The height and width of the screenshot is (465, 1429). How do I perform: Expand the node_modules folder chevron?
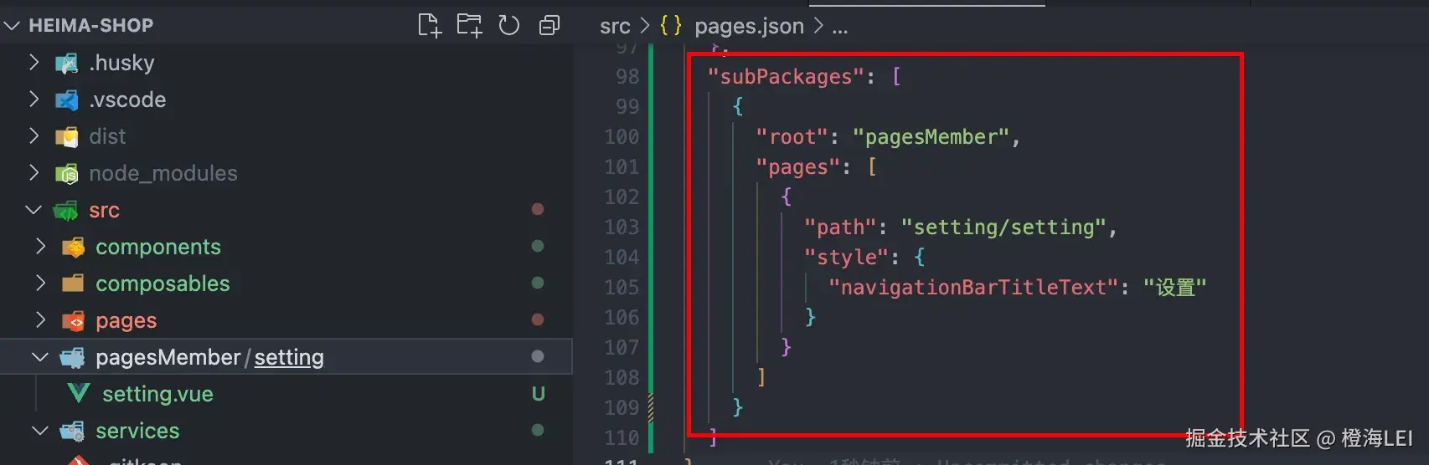click(x=34, y=173)
